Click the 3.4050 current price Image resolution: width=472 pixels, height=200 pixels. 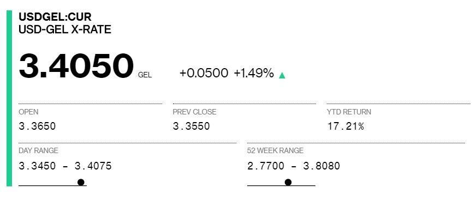click(x=76, y=66)
